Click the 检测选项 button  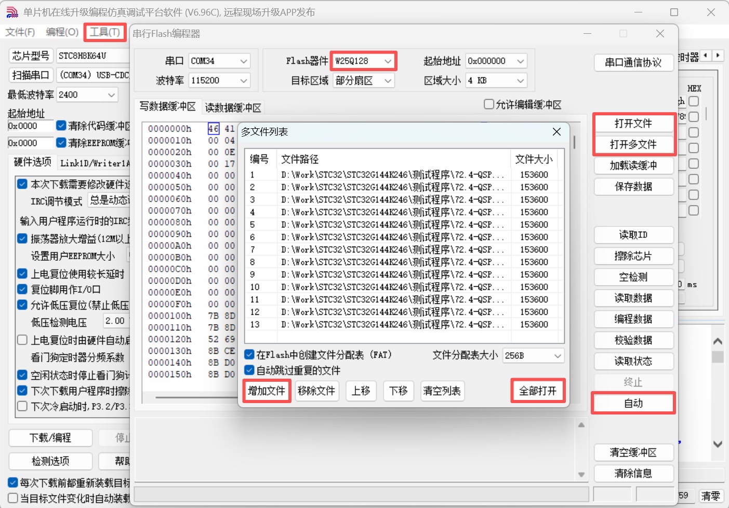click(x=50, y=461)
